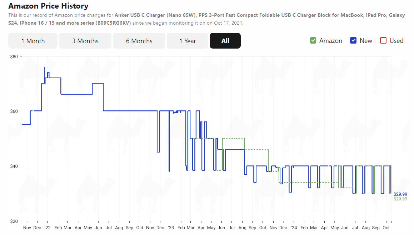The height and width of the screenshot is (235, 414).
Task: Click the '22 year label on x-axis
Action: pyautogui.click(x=48, y=228)
